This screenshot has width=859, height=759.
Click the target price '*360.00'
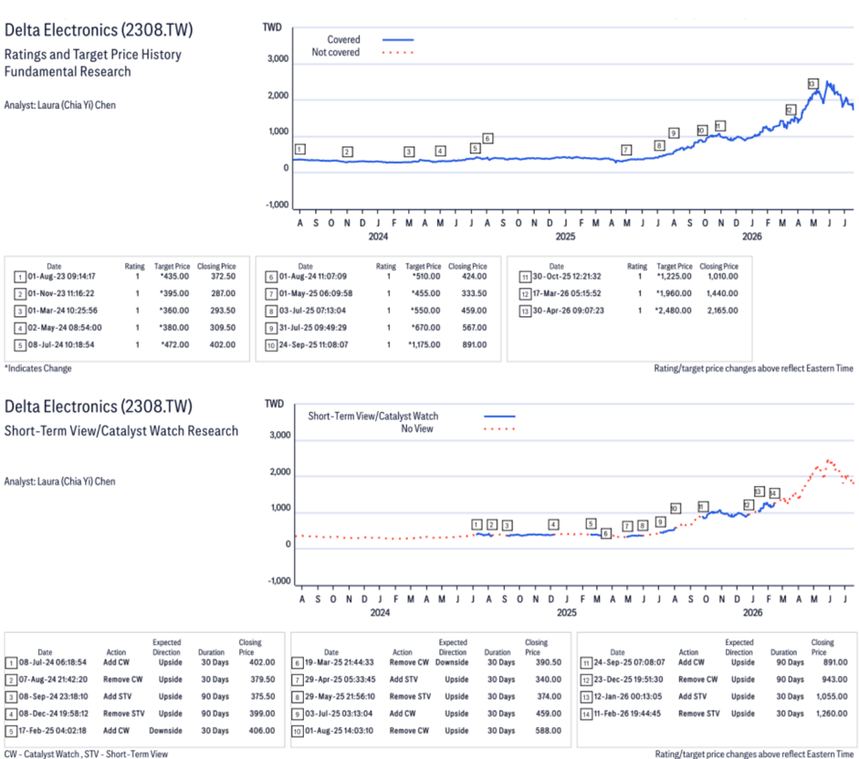174,311
